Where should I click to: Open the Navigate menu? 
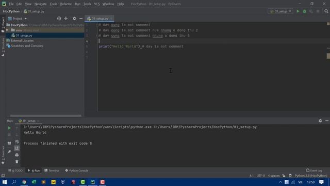pyautogui.click(x=40, y=4)
